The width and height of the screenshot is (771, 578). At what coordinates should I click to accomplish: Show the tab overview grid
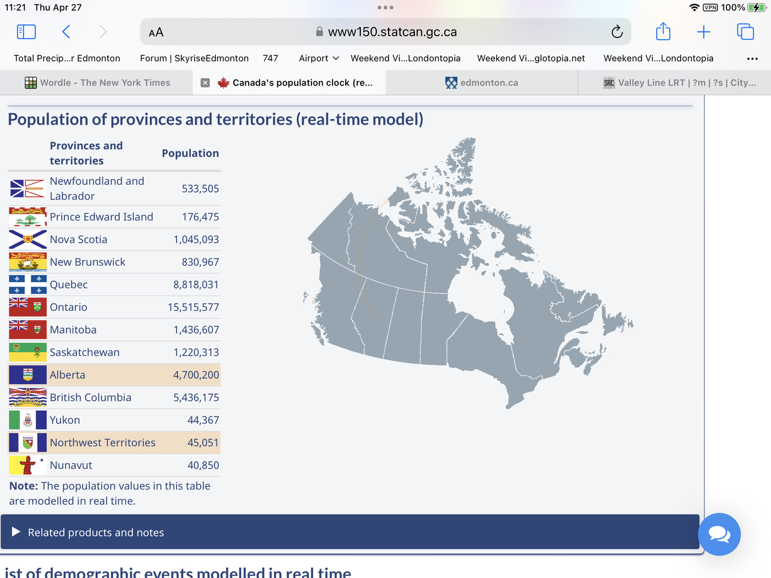[745, 32]
